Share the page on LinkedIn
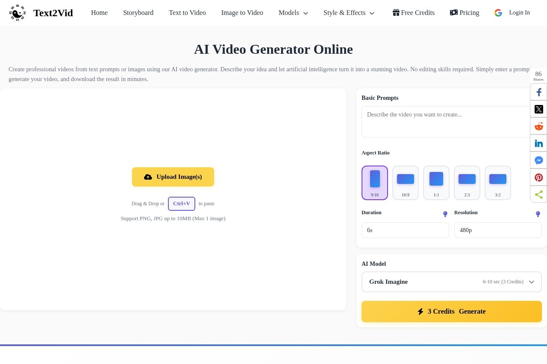 click(539, 143)
